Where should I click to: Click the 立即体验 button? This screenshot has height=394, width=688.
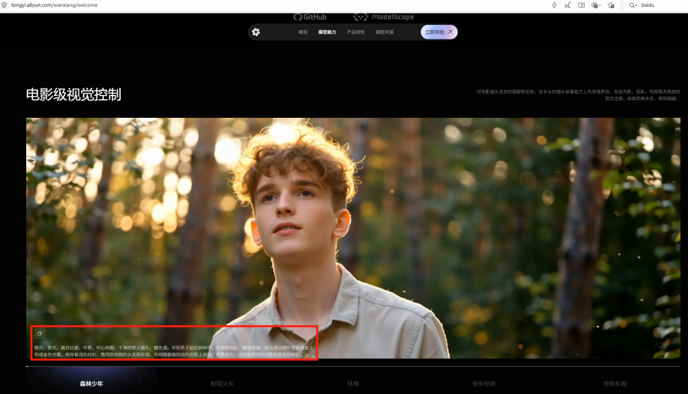click(439, 32)
